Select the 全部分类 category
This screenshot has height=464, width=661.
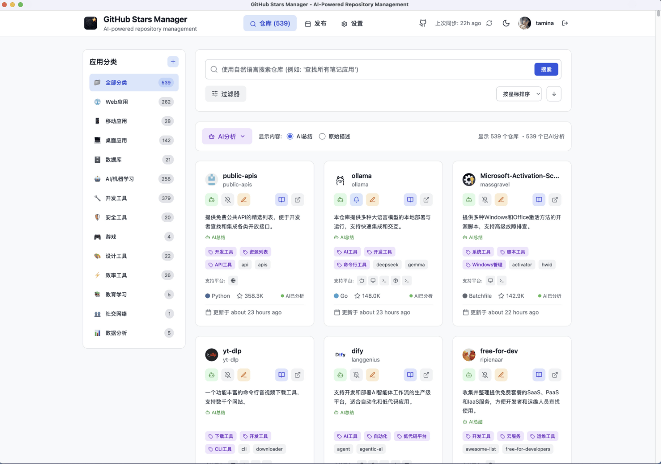(x=134, y=83)
